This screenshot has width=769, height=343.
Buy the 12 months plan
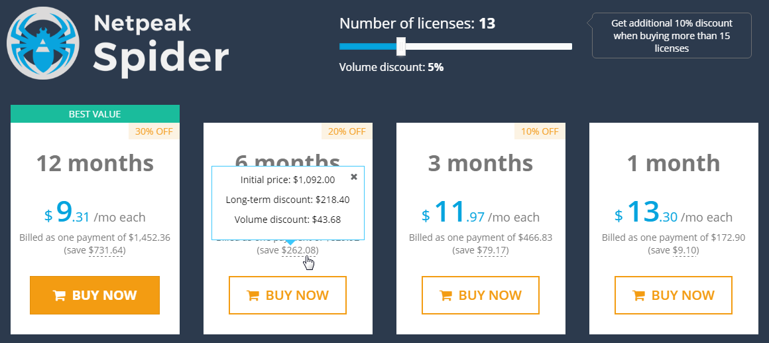pos(95,295)
